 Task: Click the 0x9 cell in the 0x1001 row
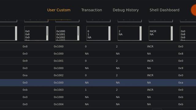[x=25, y=61]
